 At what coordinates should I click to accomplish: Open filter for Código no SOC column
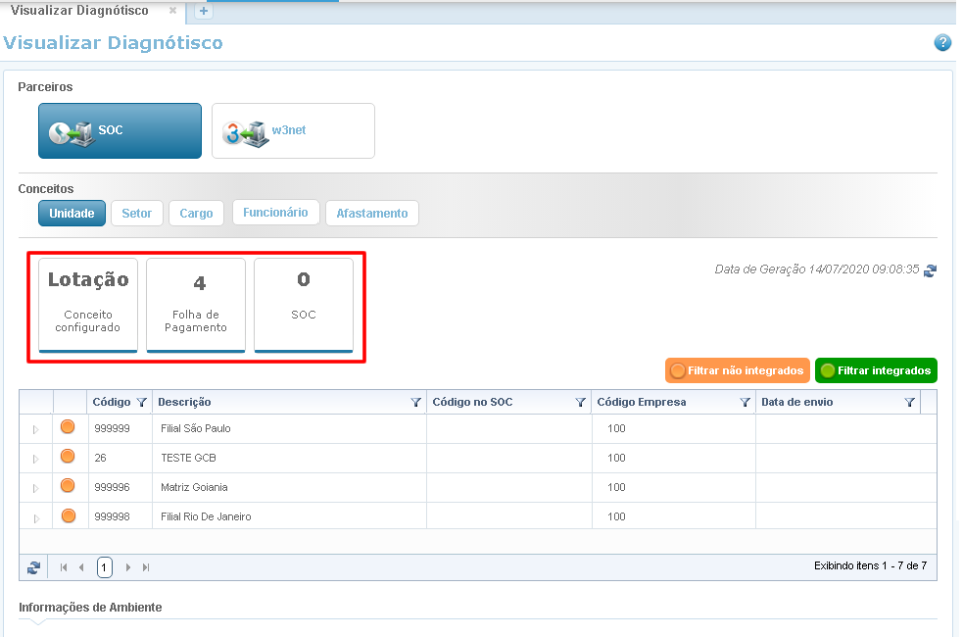tap(580, 402)
